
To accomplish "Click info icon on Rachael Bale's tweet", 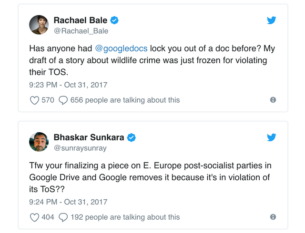I will pyautogui.click(x=273, y=100).
